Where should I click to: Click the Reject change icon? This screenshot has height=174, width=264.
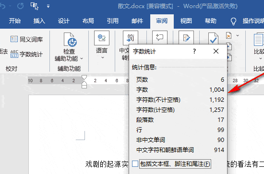pyautogui.click(x=228, y=35)
